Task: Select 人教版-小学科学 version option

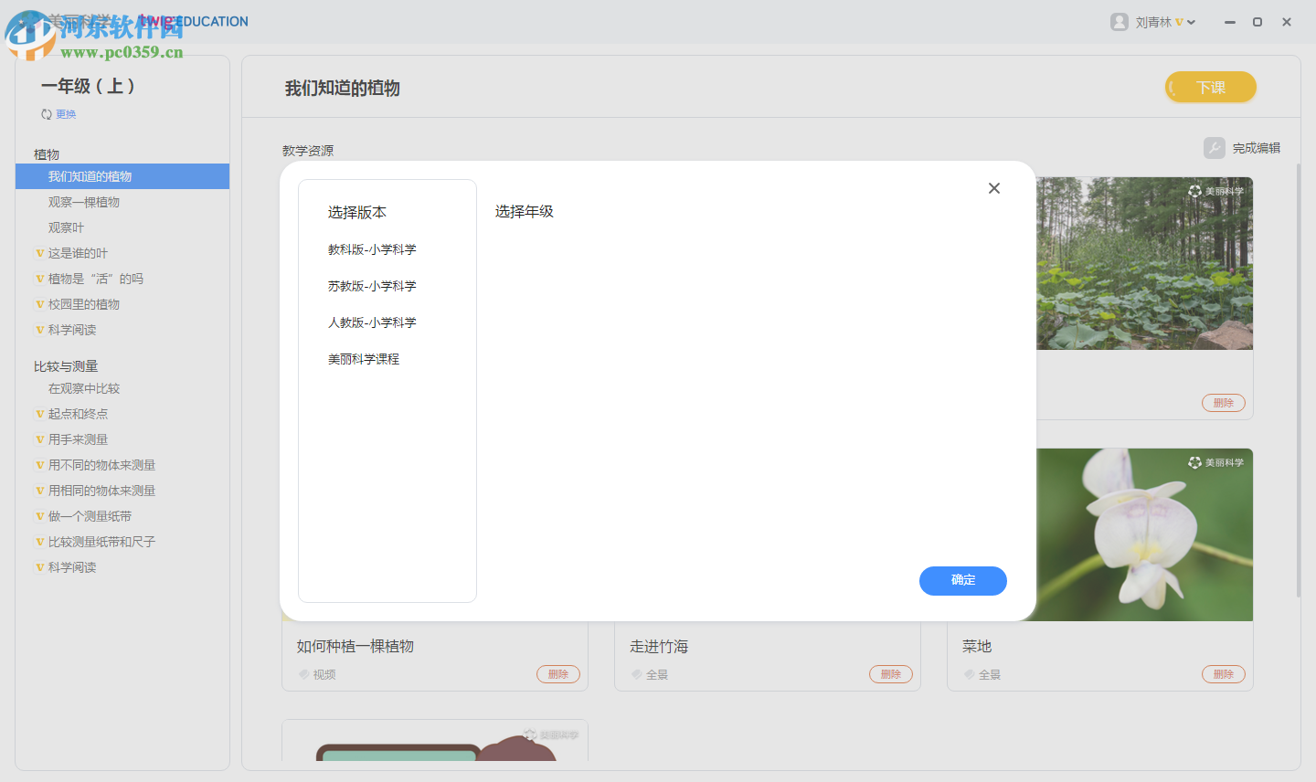Action: 371,322
